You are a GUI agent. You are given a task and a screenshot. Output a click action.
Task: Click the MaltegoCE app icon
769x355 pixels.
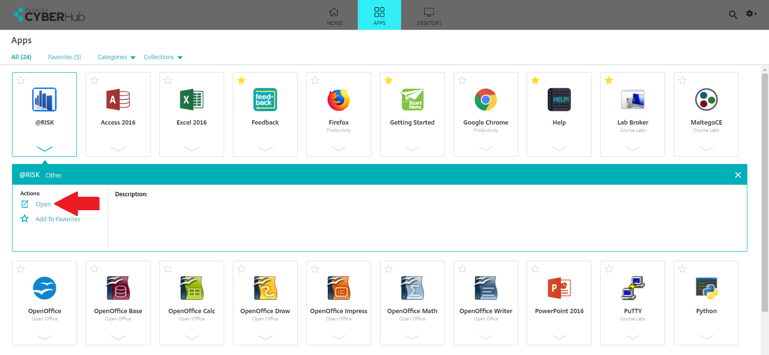click(706, 100)
